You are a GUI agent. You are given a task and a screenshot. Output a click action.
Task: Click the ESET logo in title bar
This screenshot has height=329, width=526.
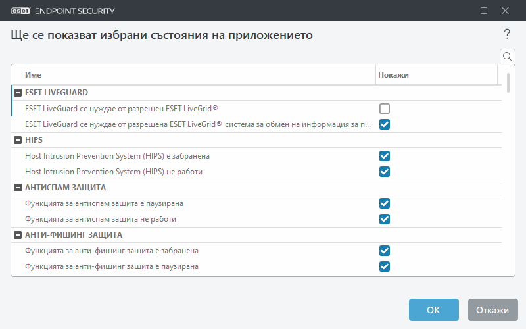(x=20, y=11)
